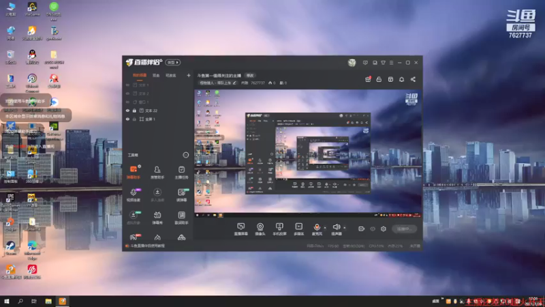
Task: Expand the speaker options arrow
Action: coord(345,228)
